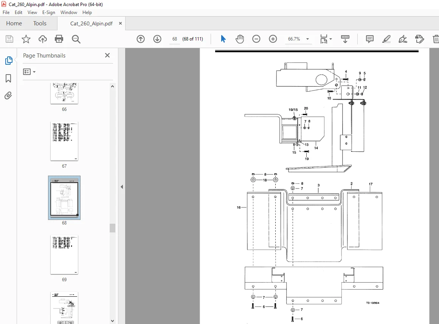This screenshot has width=439, height=324.
Task: Open the zoom level dropdown arrow
Action: pos(308,39)
